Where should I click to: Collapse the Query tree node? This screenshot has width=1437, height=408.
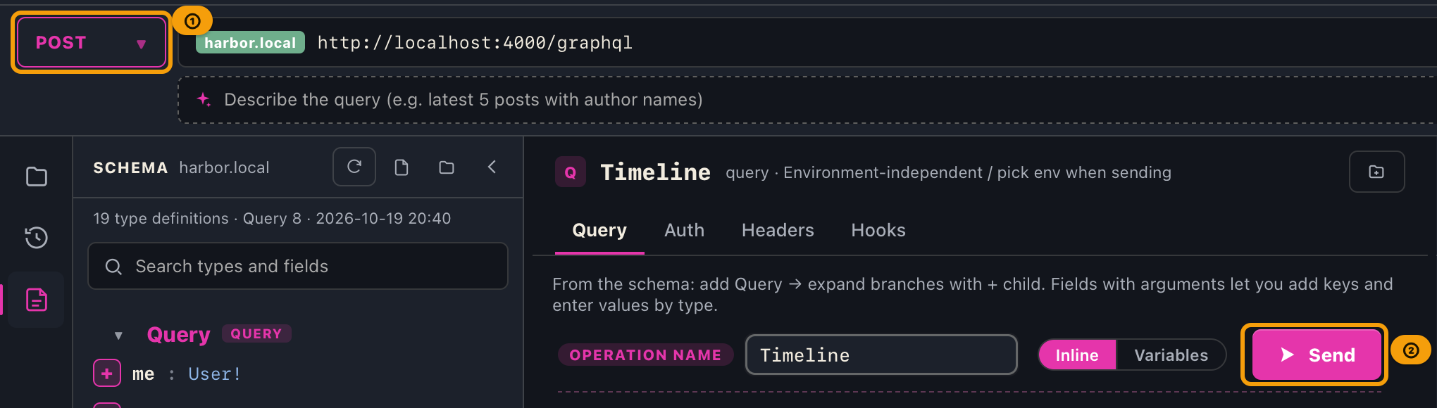click(118, 336)
